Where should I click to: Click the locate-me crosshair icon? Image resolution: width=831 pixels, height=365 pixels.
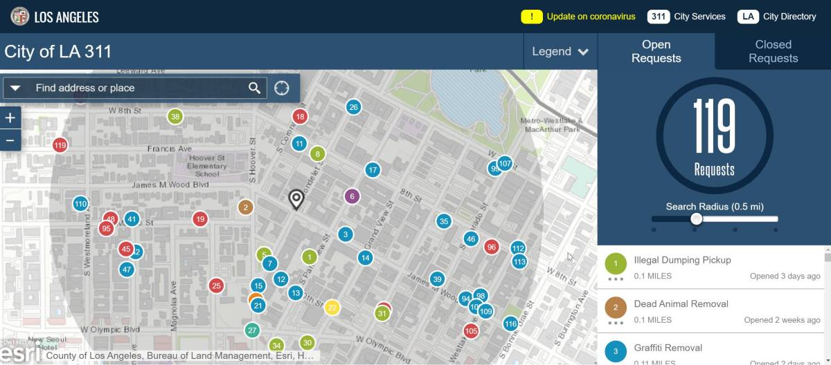281,88
